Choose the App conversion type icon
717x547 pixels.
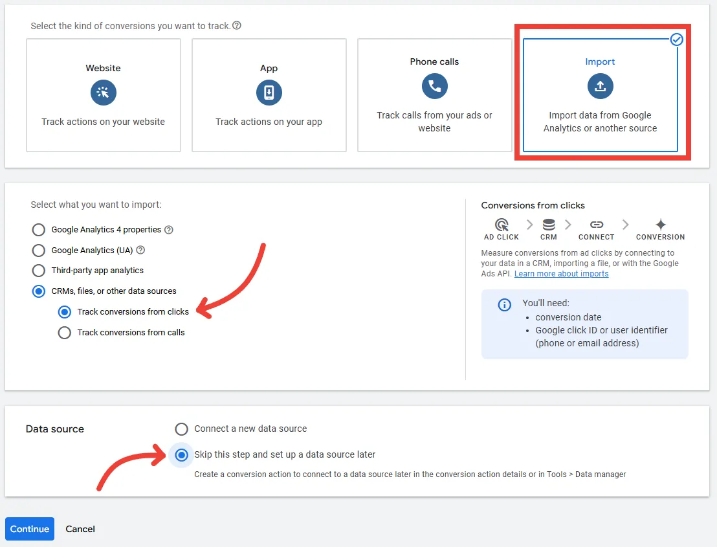coord(269,93)
